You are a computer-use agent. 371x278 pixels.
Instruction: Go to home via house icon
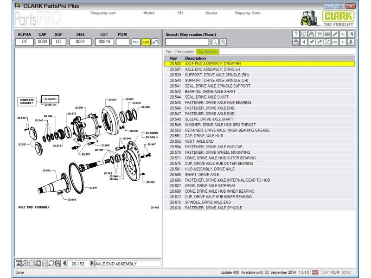(296, 42)
